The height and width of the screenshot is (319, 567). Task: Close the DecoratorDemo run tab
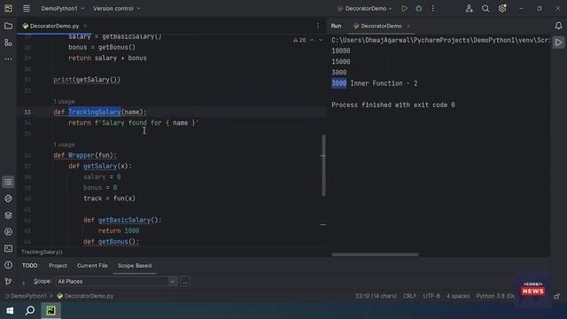tap(408, 26)
